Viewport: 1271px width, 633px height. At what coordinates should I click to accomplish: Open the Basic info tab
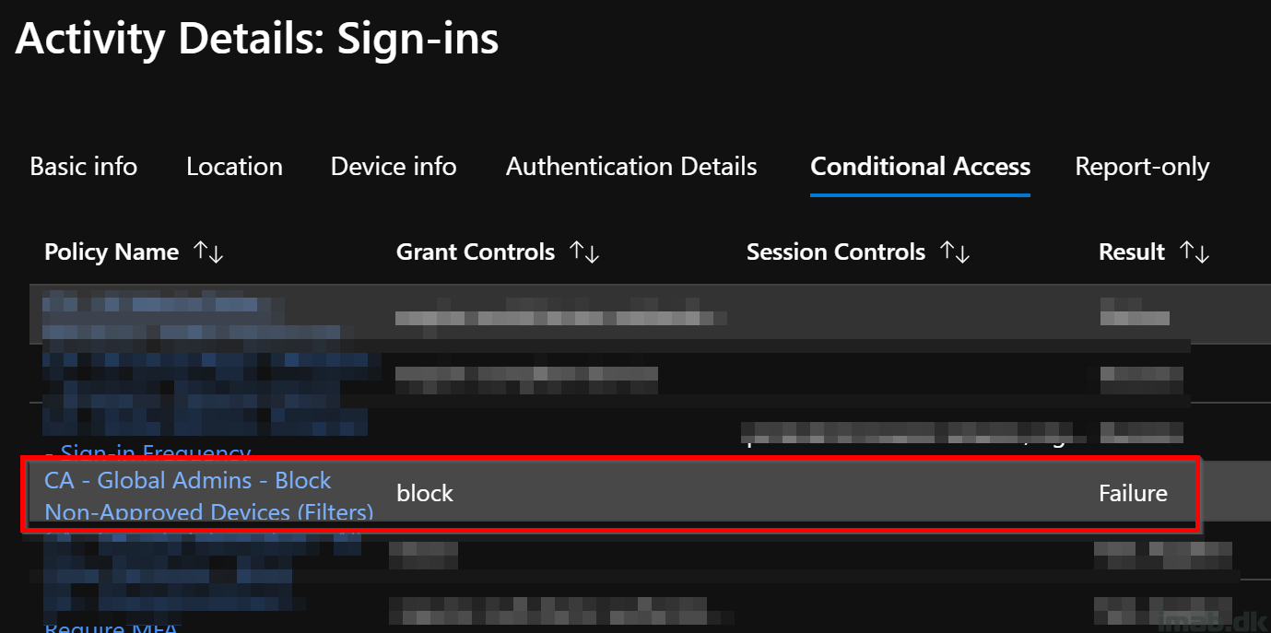(x=84, y=167)
